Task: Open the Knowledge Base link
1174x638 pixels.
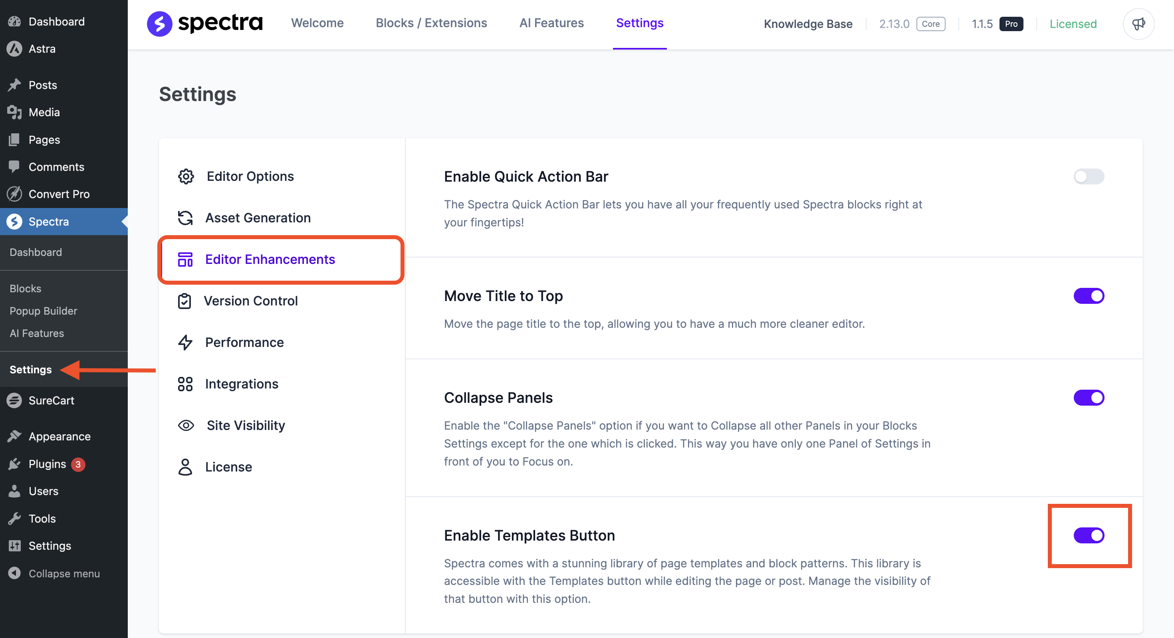Action: (x=807, y=24)
